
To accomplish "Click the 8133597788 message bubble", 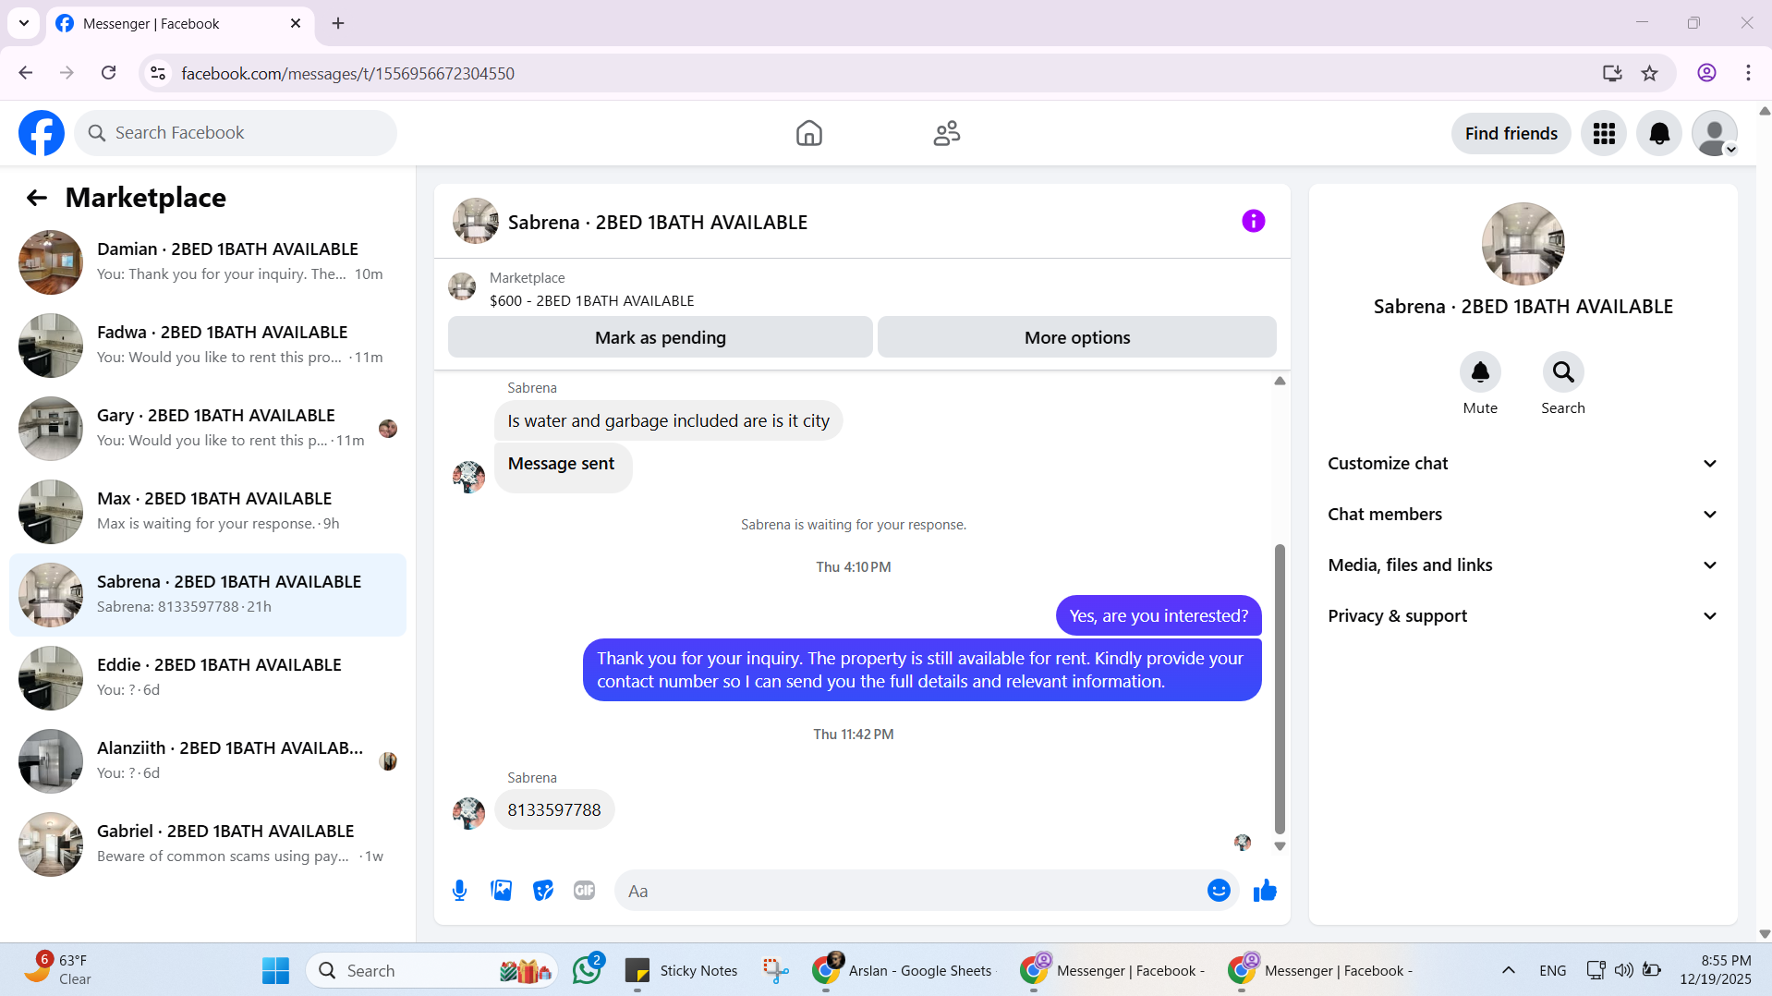I will (x=554, y=810).
